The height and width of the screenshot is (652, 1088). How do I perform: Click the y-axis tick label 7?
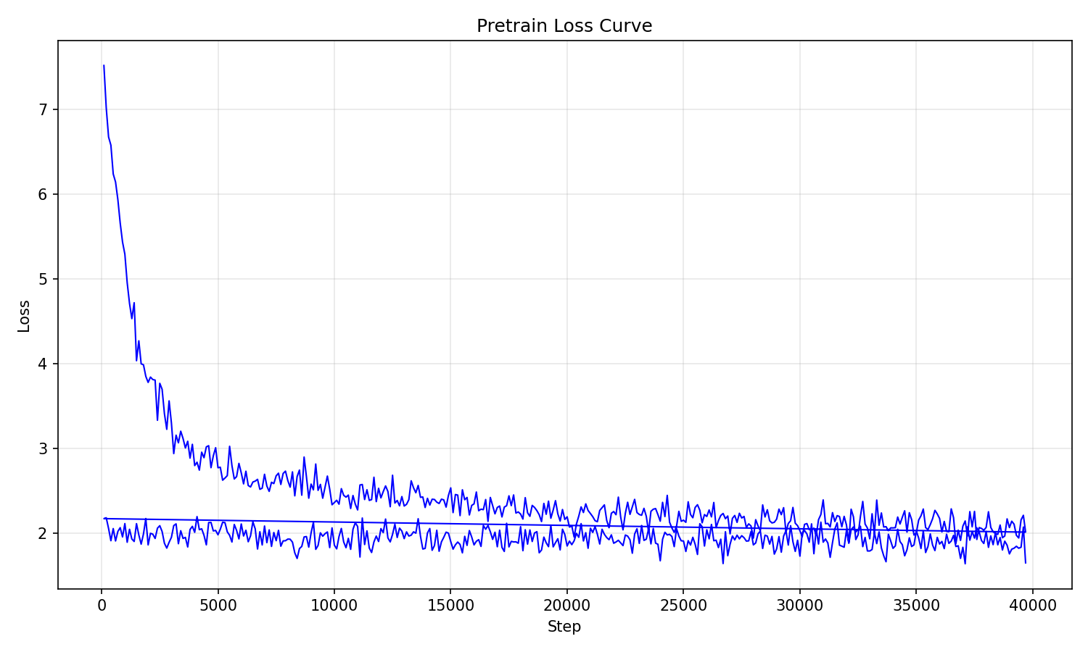tap(43, 110)
